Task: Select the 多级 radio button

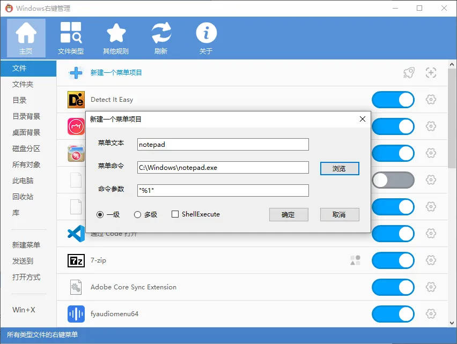Action: coord(138,214)
